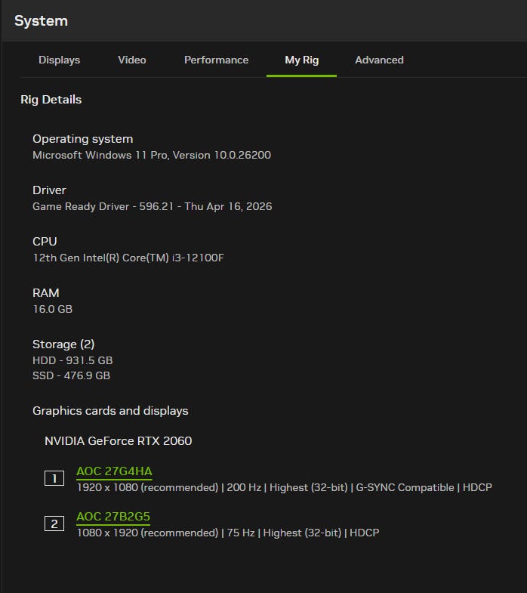Select the NVIDIA GeForce RTX 2060 text
This screenshot has width=527, height=593.
pyautogui.click(x=119, y=441)
